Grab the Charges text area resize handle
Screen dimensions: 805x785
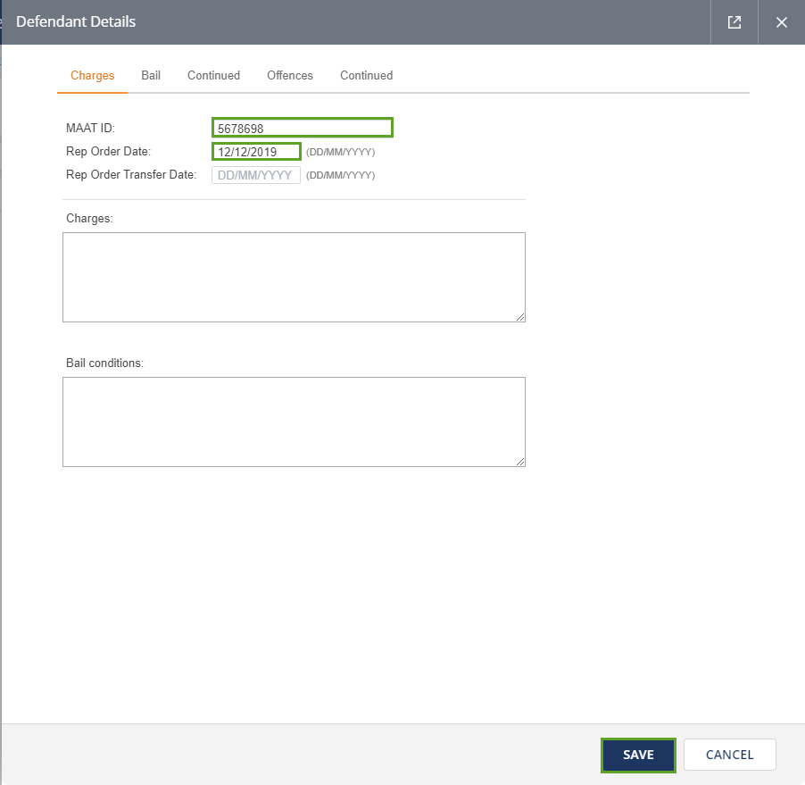[x=520, y=317]
